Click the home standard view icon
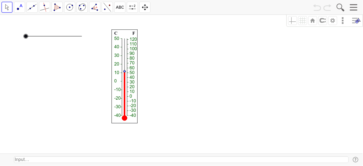Image resolution: width=363 pixels, height=166 pixels. pyautogui.click(x=313, y=21)
